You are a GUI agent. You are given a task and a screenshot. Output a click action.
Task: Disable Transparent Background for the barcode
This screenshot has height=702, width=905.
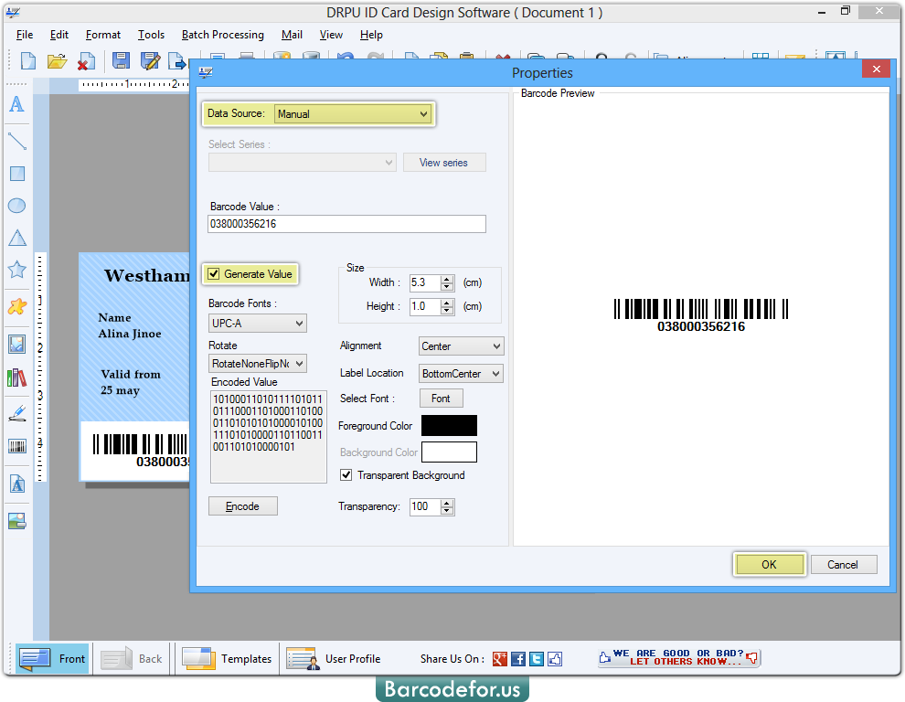click(x=345, y=474)
